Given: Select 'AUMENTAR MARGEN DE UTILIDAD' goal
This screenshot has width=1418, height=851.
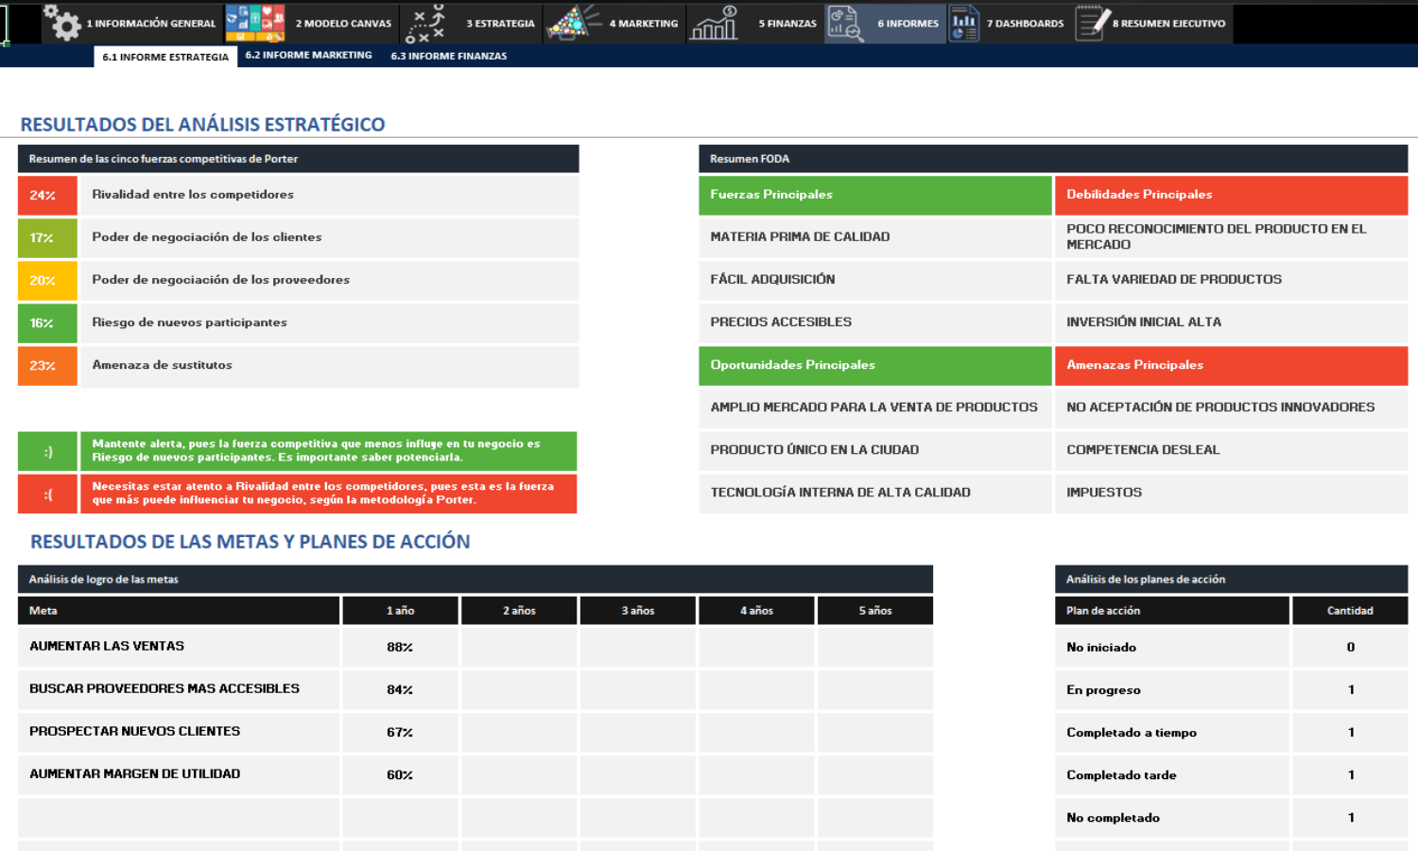Looking at the screenshot, I should tap(179, 775).
